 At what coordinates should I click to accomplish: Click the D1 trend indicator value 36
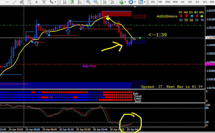click(191, 20)
